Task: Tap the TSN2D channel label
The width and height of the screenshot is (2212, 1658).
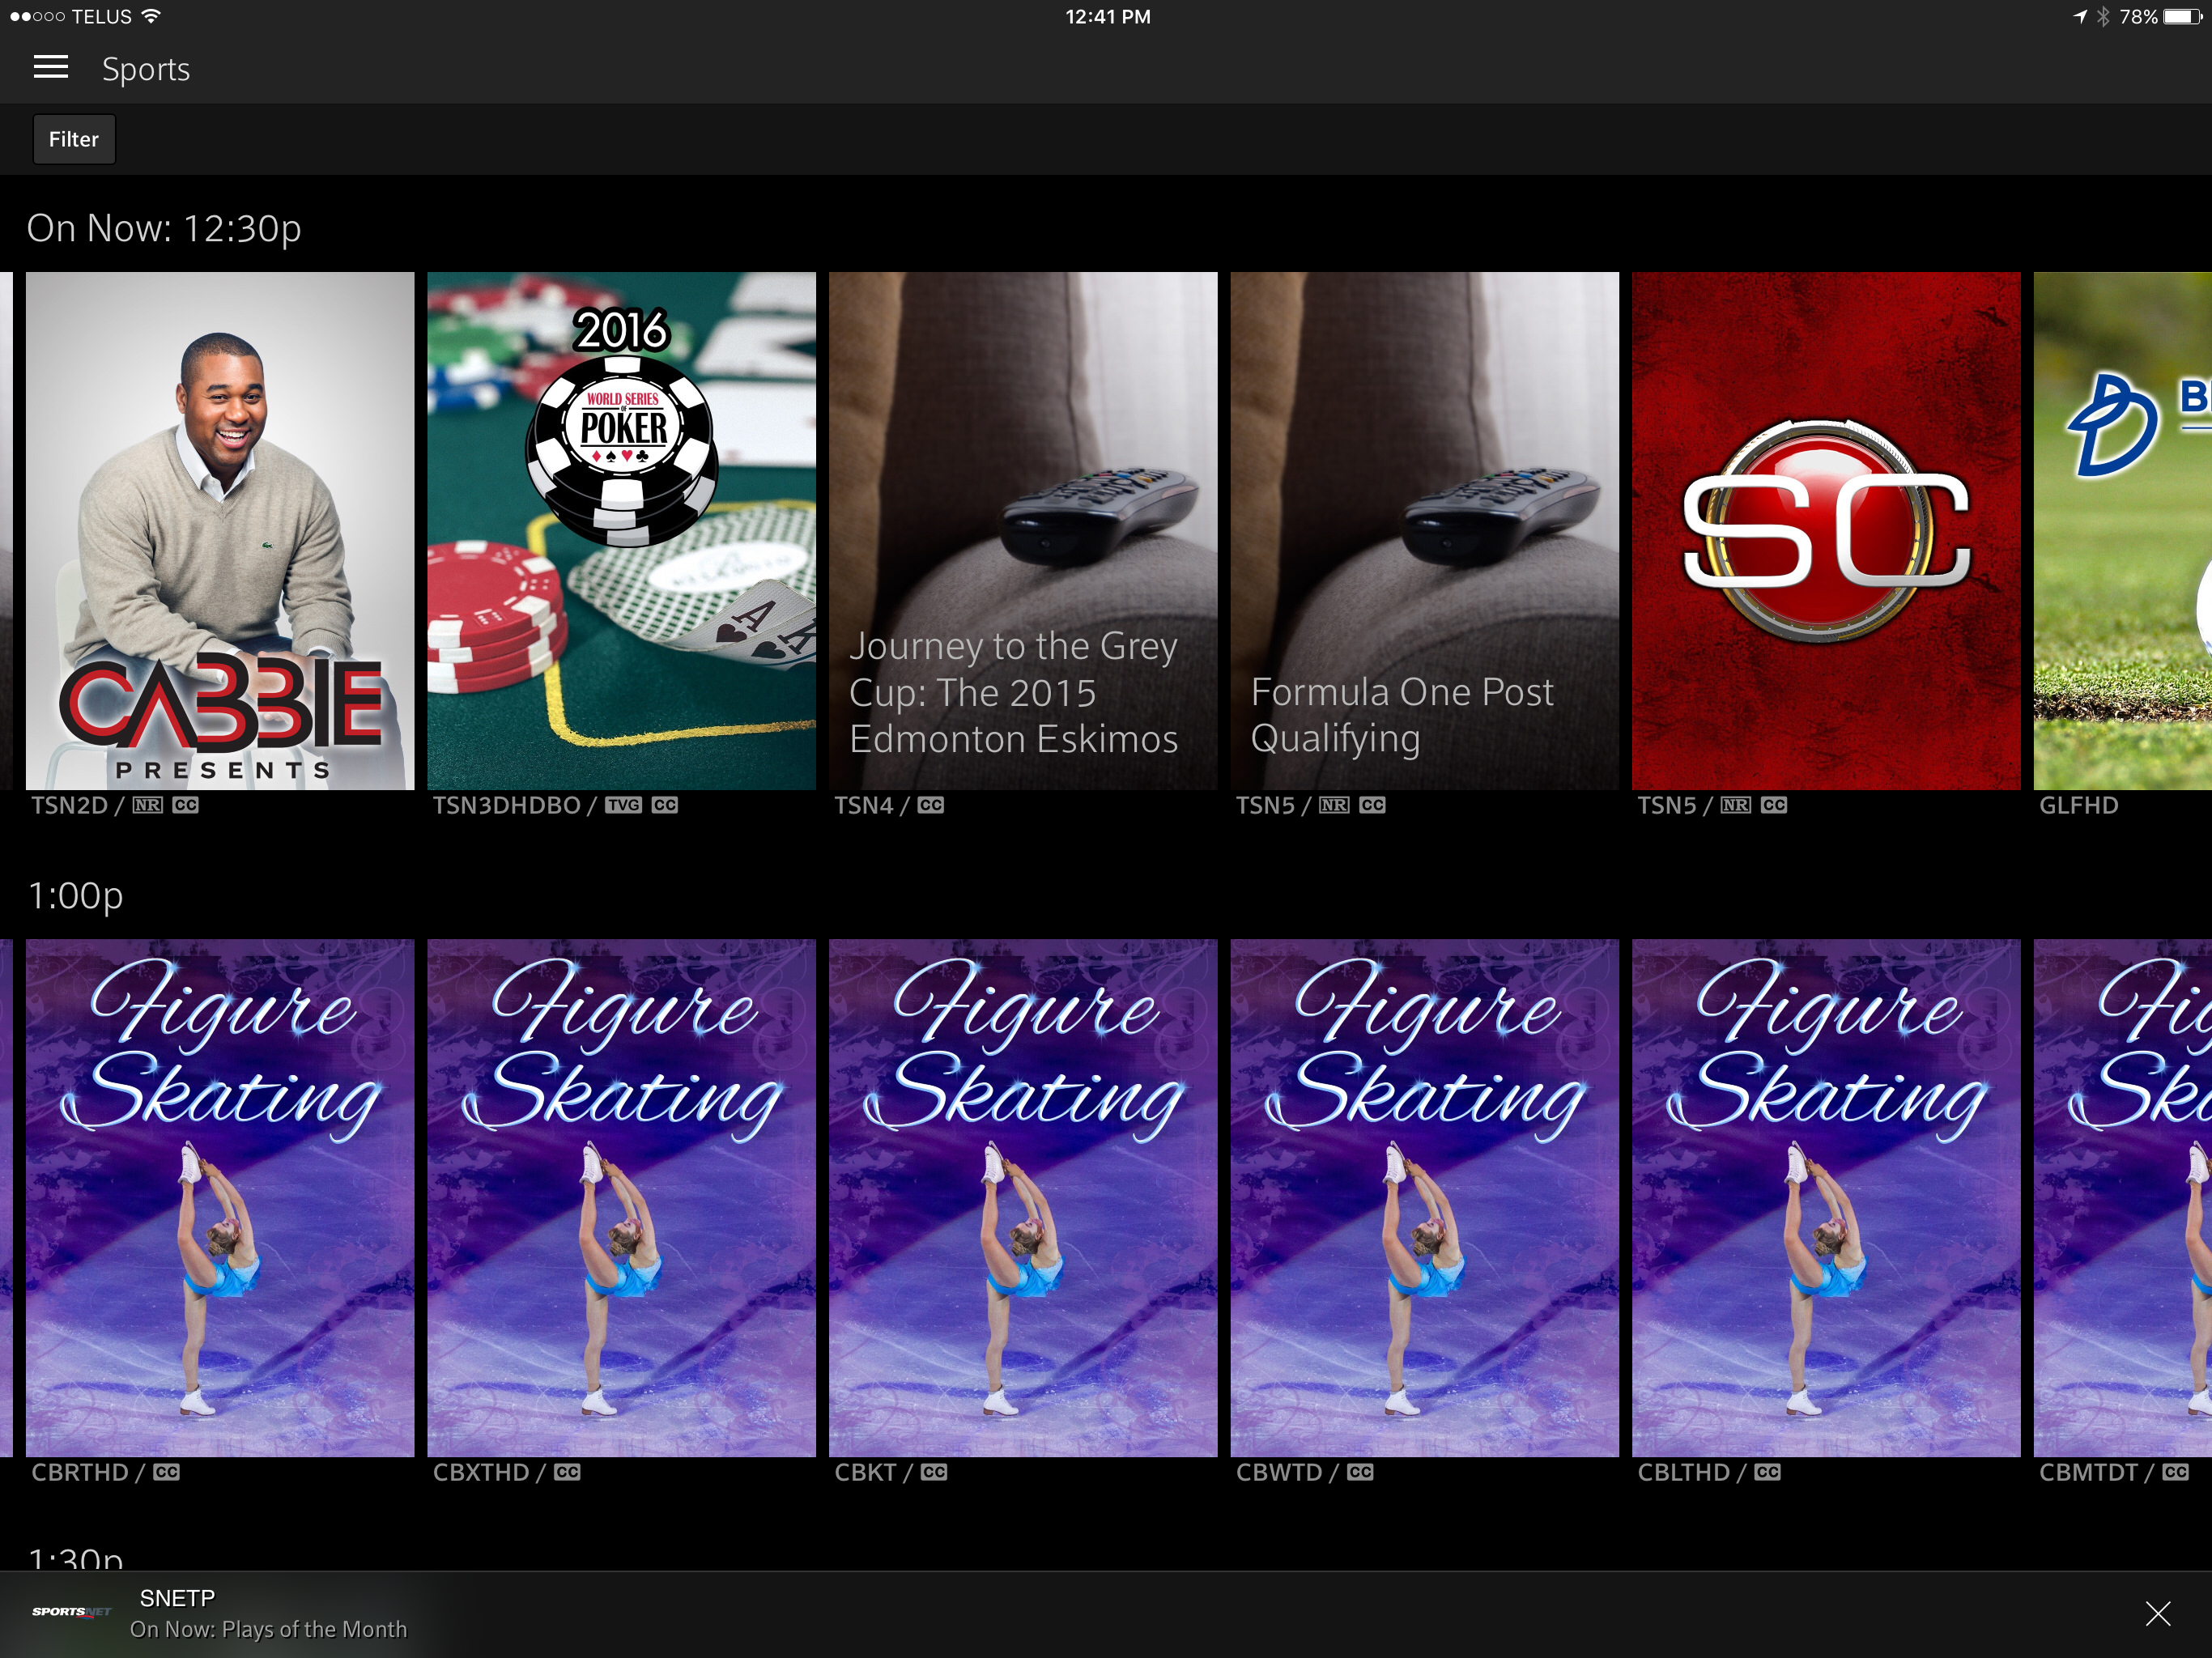Action: tap(69, 805)
